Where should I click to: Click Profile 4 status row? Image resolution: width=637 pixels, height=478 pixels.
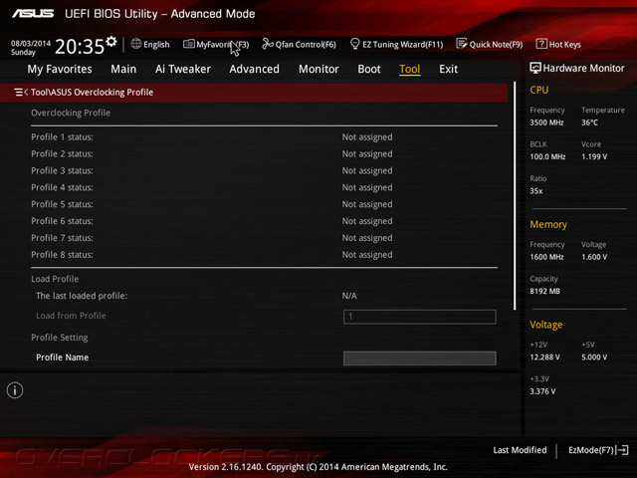click(x=264, y=187)
